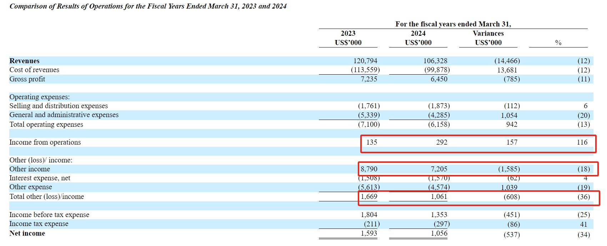Viewport: 607px width, 246px height.
Task: Click the Income tax expense label
Action: click(x=39, y=224)
